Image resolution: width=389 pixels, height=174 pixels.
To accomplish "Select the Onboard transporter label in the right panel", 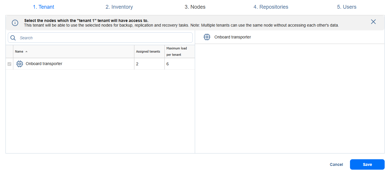I will 233,37.
